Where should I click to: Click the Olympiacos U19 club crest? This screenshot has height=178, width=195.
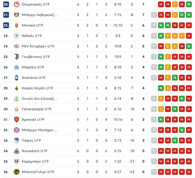point(16,4)
